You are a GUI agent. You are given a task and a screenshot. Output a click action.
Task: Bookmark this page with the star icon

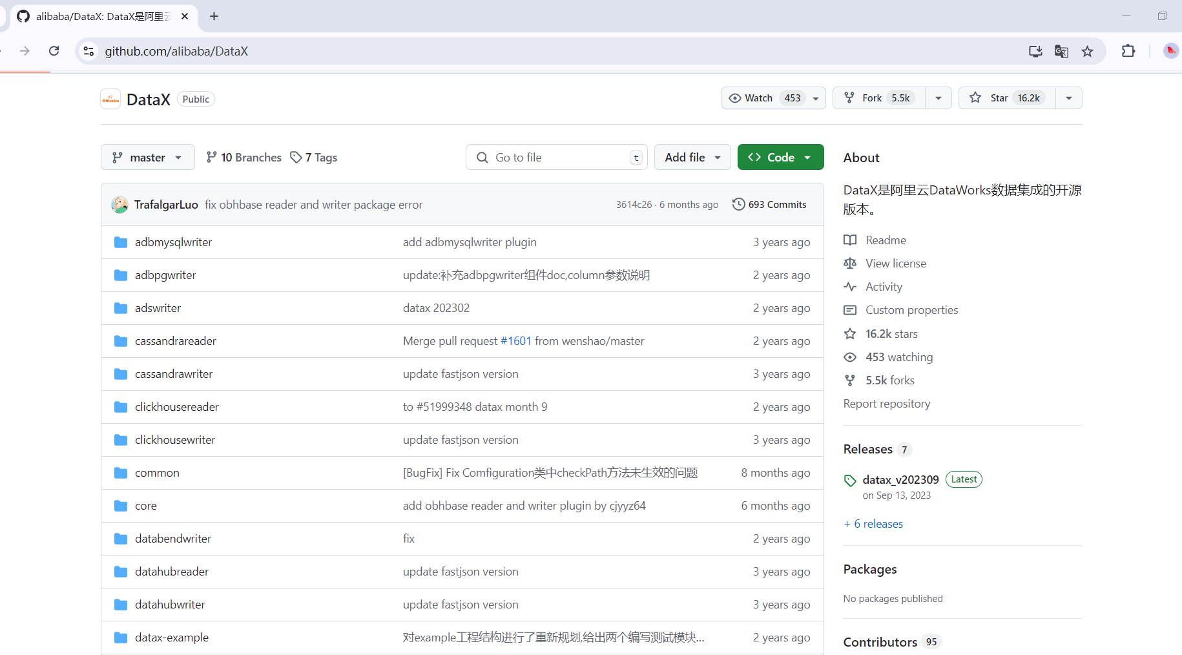(x=1088, y=51)
